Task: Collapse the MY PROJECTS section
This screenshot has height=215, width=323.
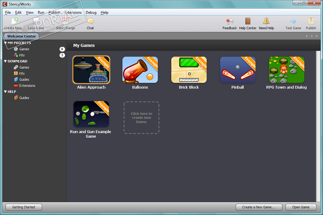Action: click(x=5, y=43)
